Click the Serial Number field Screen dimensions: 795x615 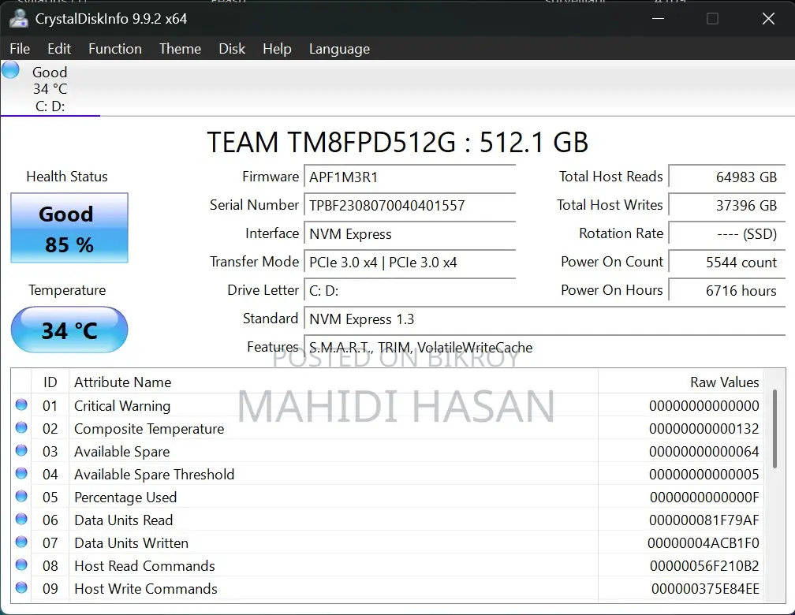(409, 206)
